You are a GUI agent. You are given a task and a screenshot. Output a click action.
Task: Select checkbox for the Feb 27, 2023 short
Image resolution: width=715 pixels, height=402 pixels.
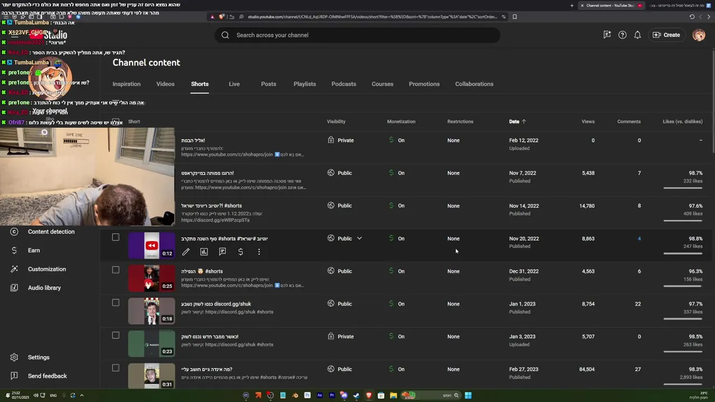pyautogui.click(x=116, y=368)
